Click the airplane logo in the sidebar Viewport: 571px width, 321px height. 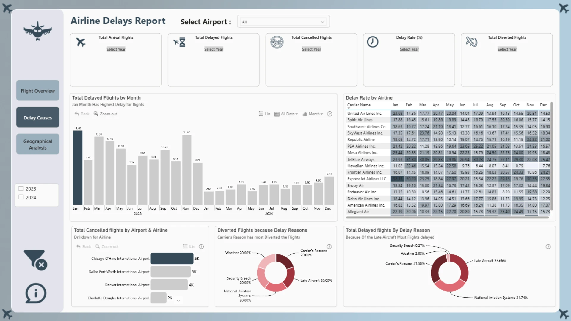(37, 31)
